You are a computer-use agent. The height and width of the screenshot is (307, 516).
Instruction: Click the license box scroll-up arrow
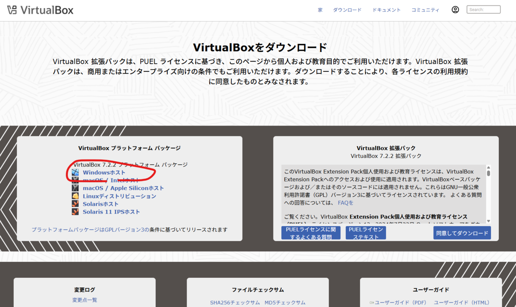pyautogui.click(x=488, y=168)
